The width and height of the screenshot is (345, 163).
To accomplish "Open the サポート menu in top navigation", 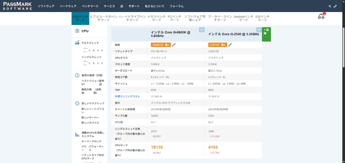I will (x=134, y=6).
